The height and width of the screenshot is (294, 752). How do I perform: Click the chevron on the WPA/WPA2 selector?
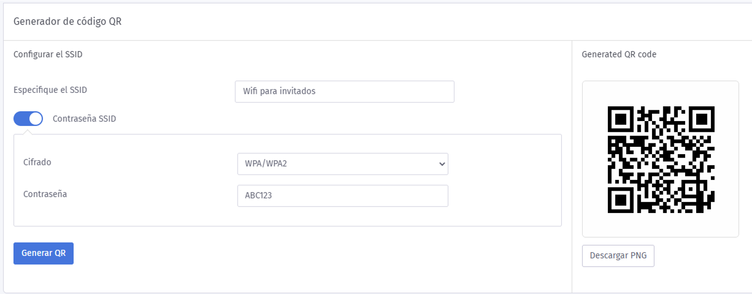coord(442,164)
